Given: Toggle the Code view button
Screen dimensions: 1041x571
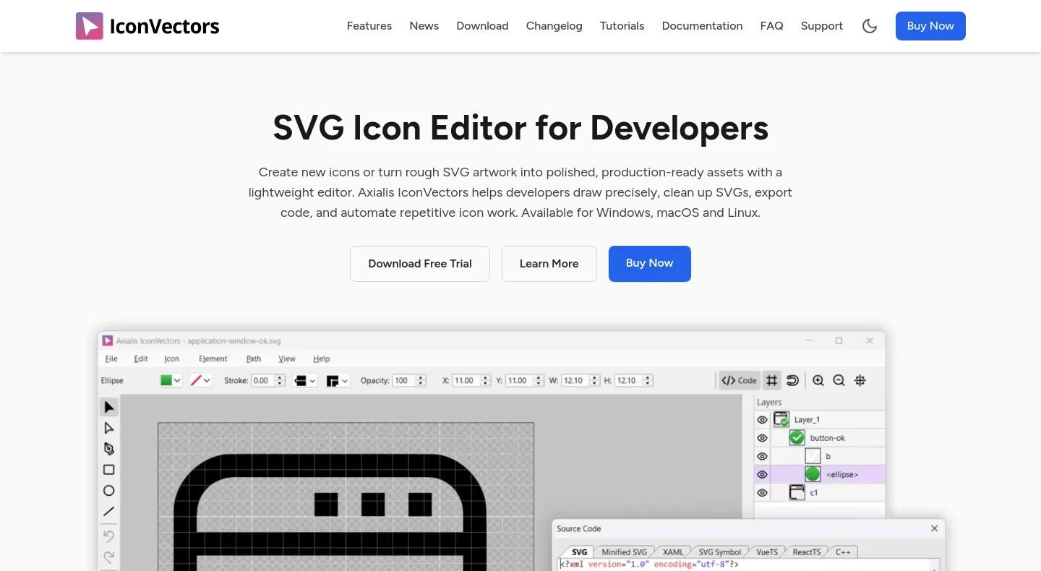Looking at the screenshot, I should coord(739,381).
